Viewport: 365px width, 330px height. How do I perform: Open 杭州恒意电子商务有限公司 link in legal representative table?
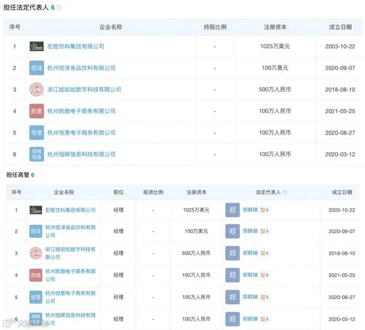tap(81, 133)
